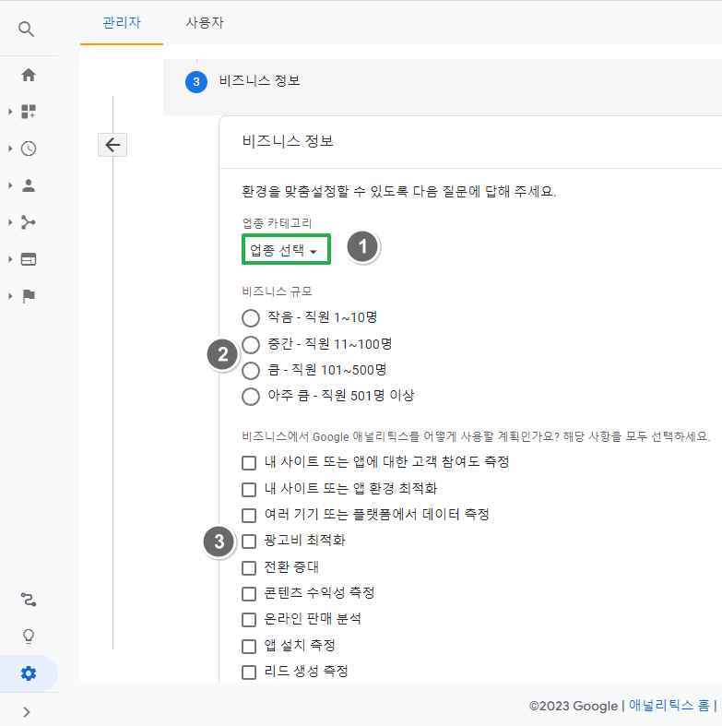Click the search magnifier icon
This screenshot has width=722, height=726.
(x=27, y=30)
